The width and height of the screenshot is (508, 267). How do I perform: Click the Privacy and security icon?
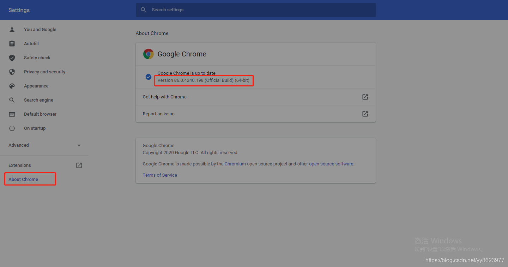(12, 72)
